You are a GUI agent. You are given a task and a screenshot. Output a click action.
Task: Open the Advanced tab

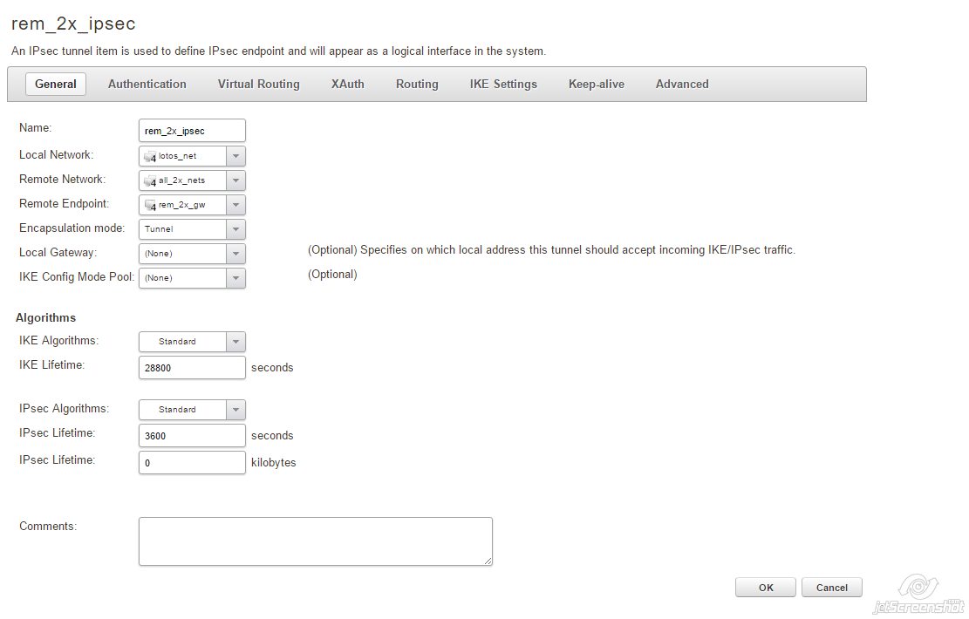click(682, 84)
